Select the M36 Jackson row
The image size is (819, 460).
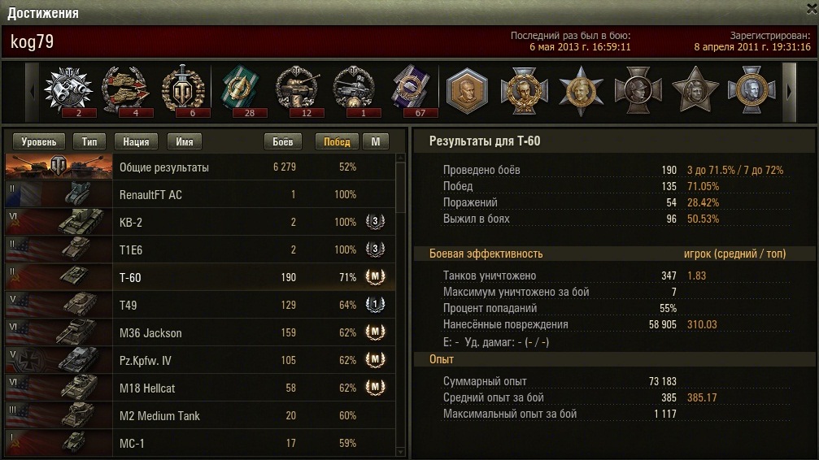click(x=200, y=332)
